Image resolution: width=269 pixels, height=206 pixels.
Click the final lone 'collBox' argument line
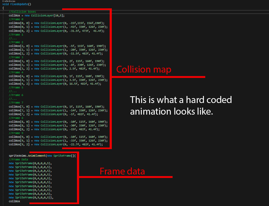pos(14,201)
